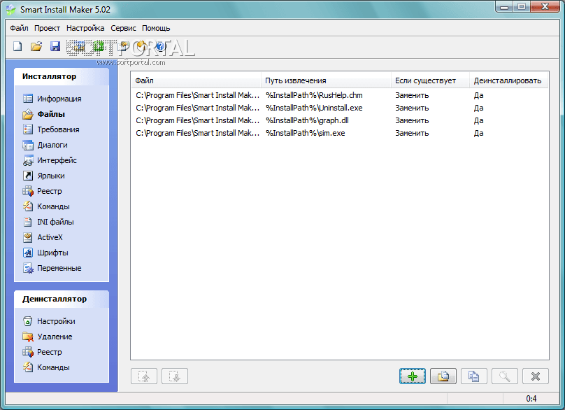Add a file with the green plus button
This screenshot has height=410, width=565.
413,376
